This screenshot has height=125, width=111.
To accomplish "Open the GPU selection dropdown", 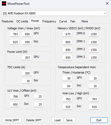I will click(55, 13).
